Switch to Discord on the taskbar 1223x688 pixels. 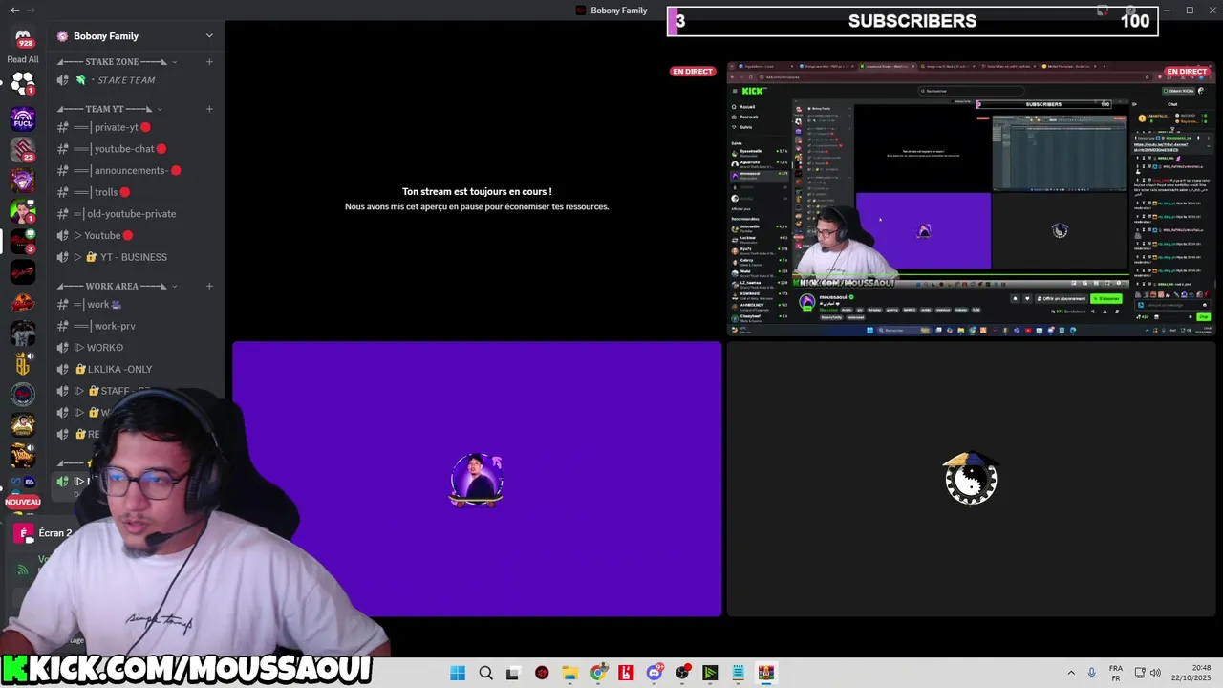[x=654, y=673]
